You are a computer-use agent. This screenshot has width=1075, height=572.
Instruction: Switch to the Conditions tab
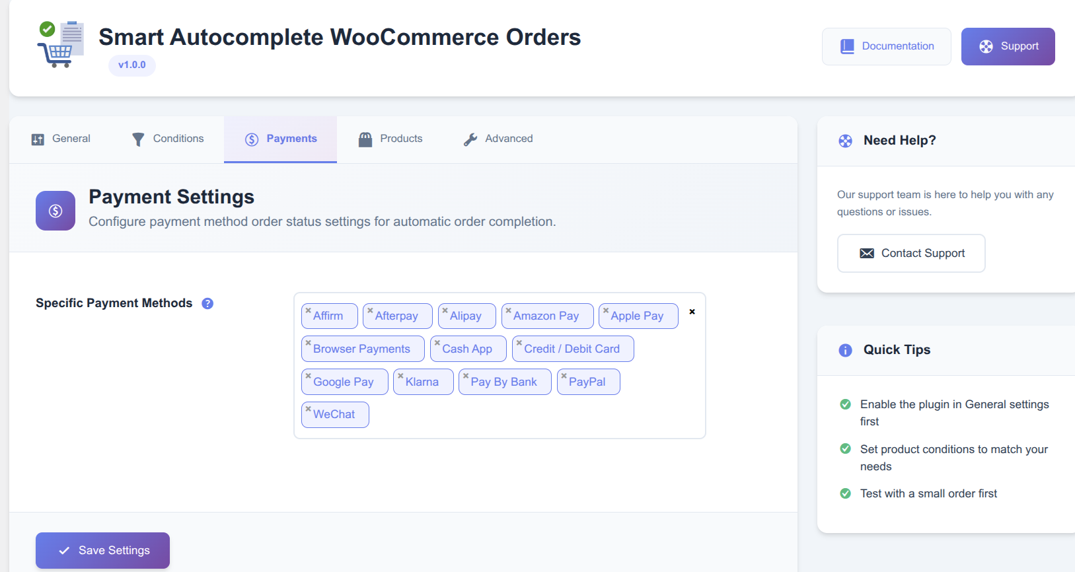pyautogui.click(x=168, y=139)
